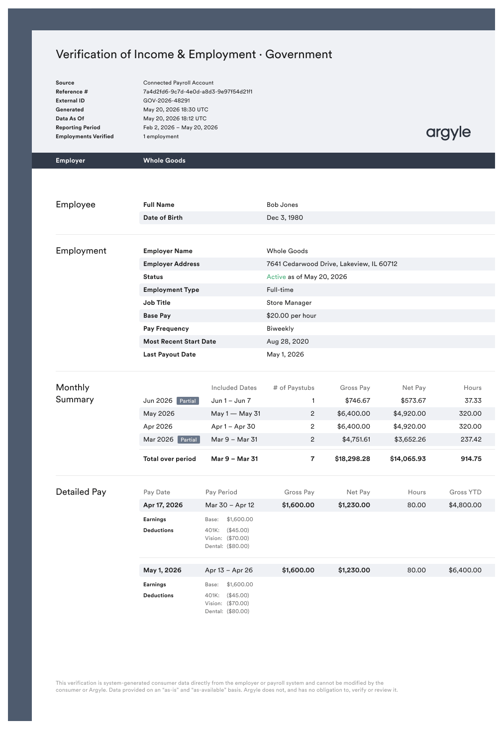The height and width of the screenshot is (729, 503).
Task: Click the # of Paystubs column header
Action: pyautogui.click(x=294, y=388)
